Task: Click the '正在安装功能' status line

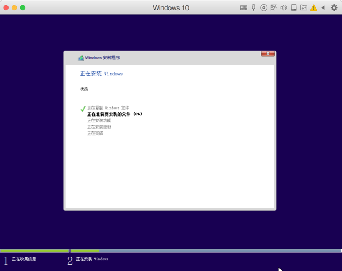Action: coord(99,120)
